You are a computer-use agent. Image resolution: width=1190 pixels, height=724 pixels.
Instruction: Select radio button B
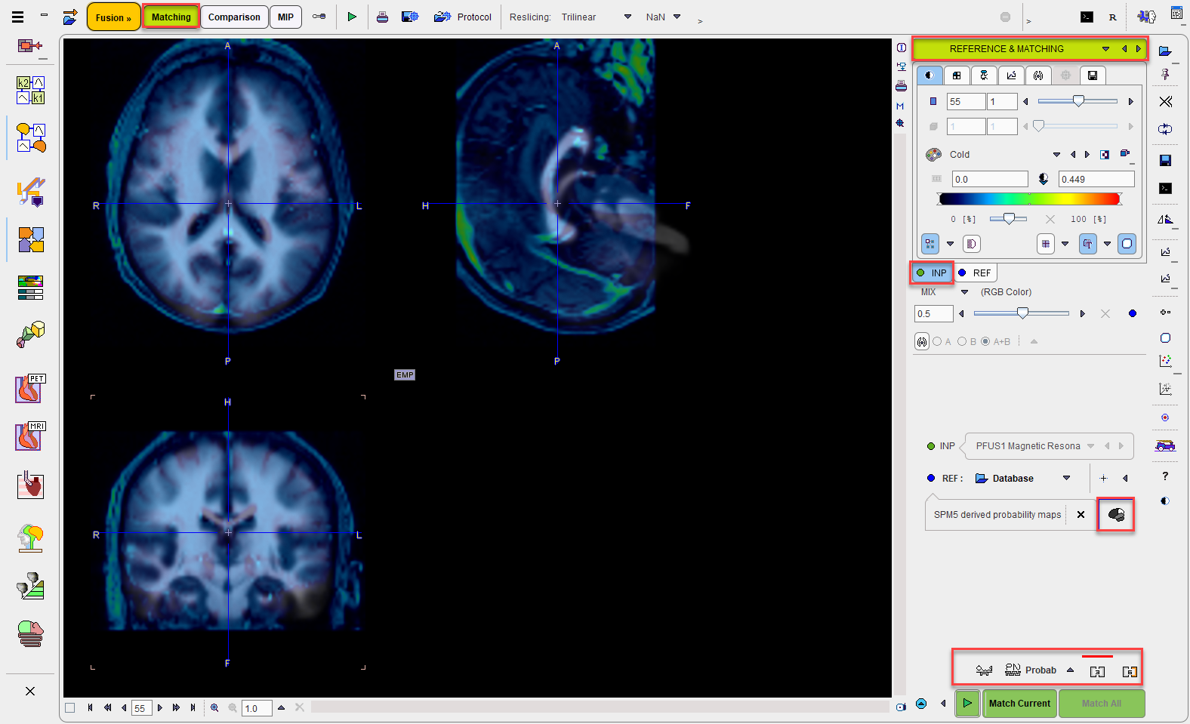pos(962,341)
